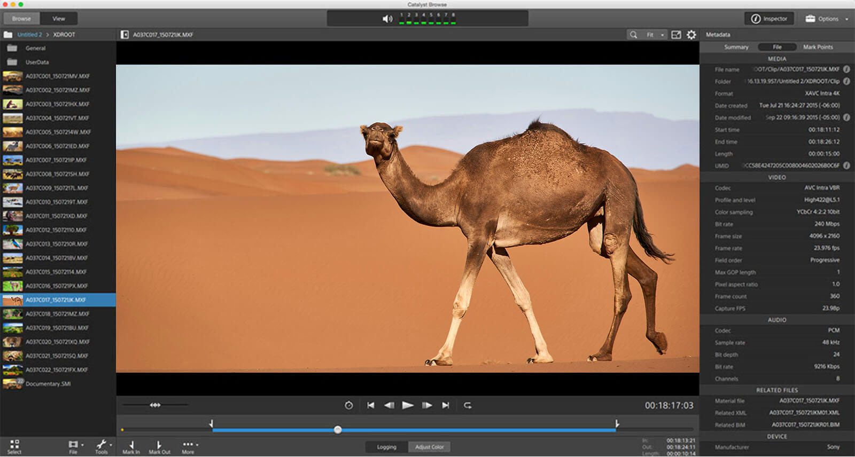Mute audio with the speaker icon
Image resolution: width=855 pixels, height=457 pixels.
(x=387, y=19)
